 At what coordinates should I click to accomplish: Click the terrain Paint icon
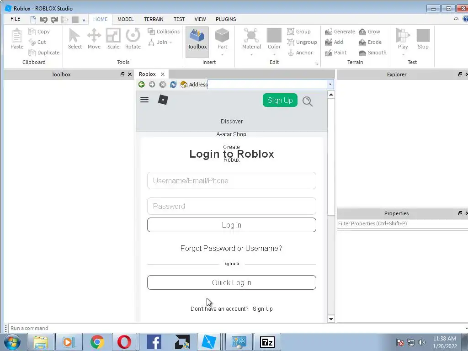click(x=329, y=53)
